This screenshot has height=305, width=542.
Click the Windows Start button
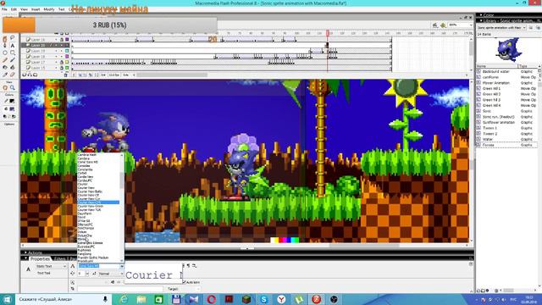[x=8, y=299]
